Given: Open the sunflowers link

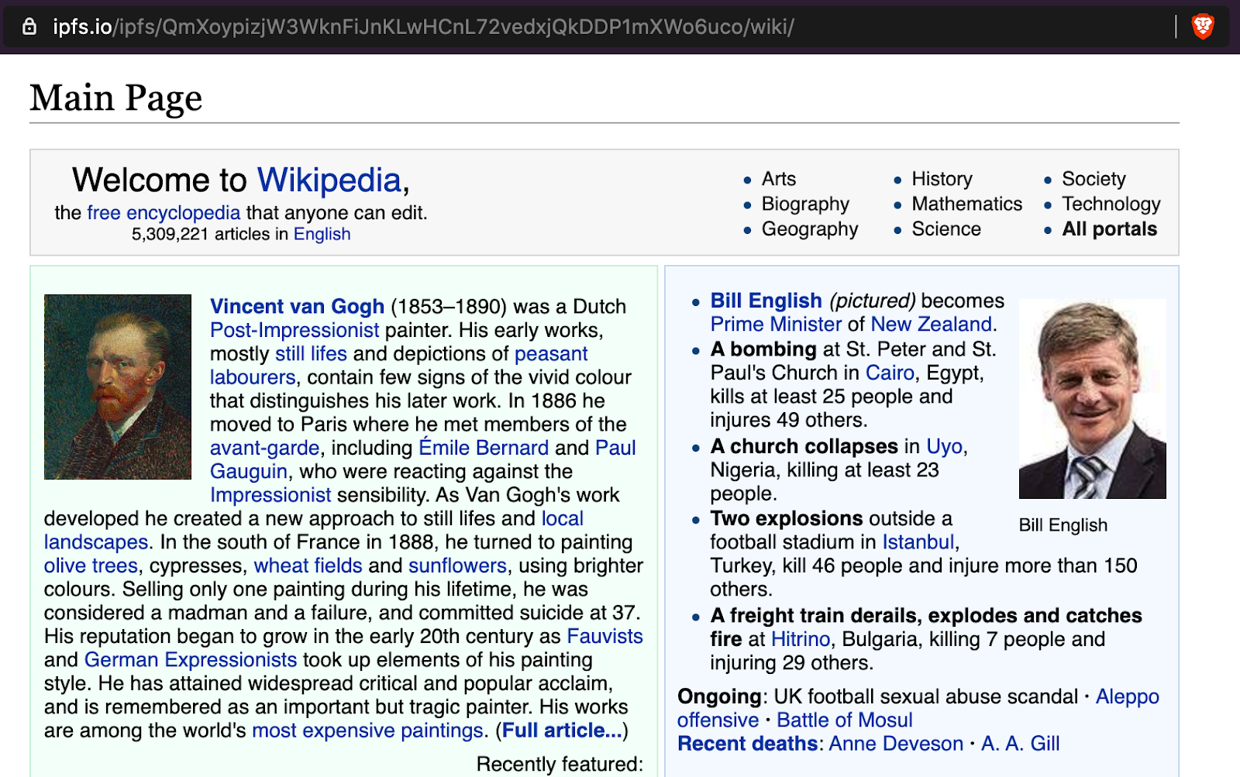Looking at the screenshot, I should [x=457, y=566].
